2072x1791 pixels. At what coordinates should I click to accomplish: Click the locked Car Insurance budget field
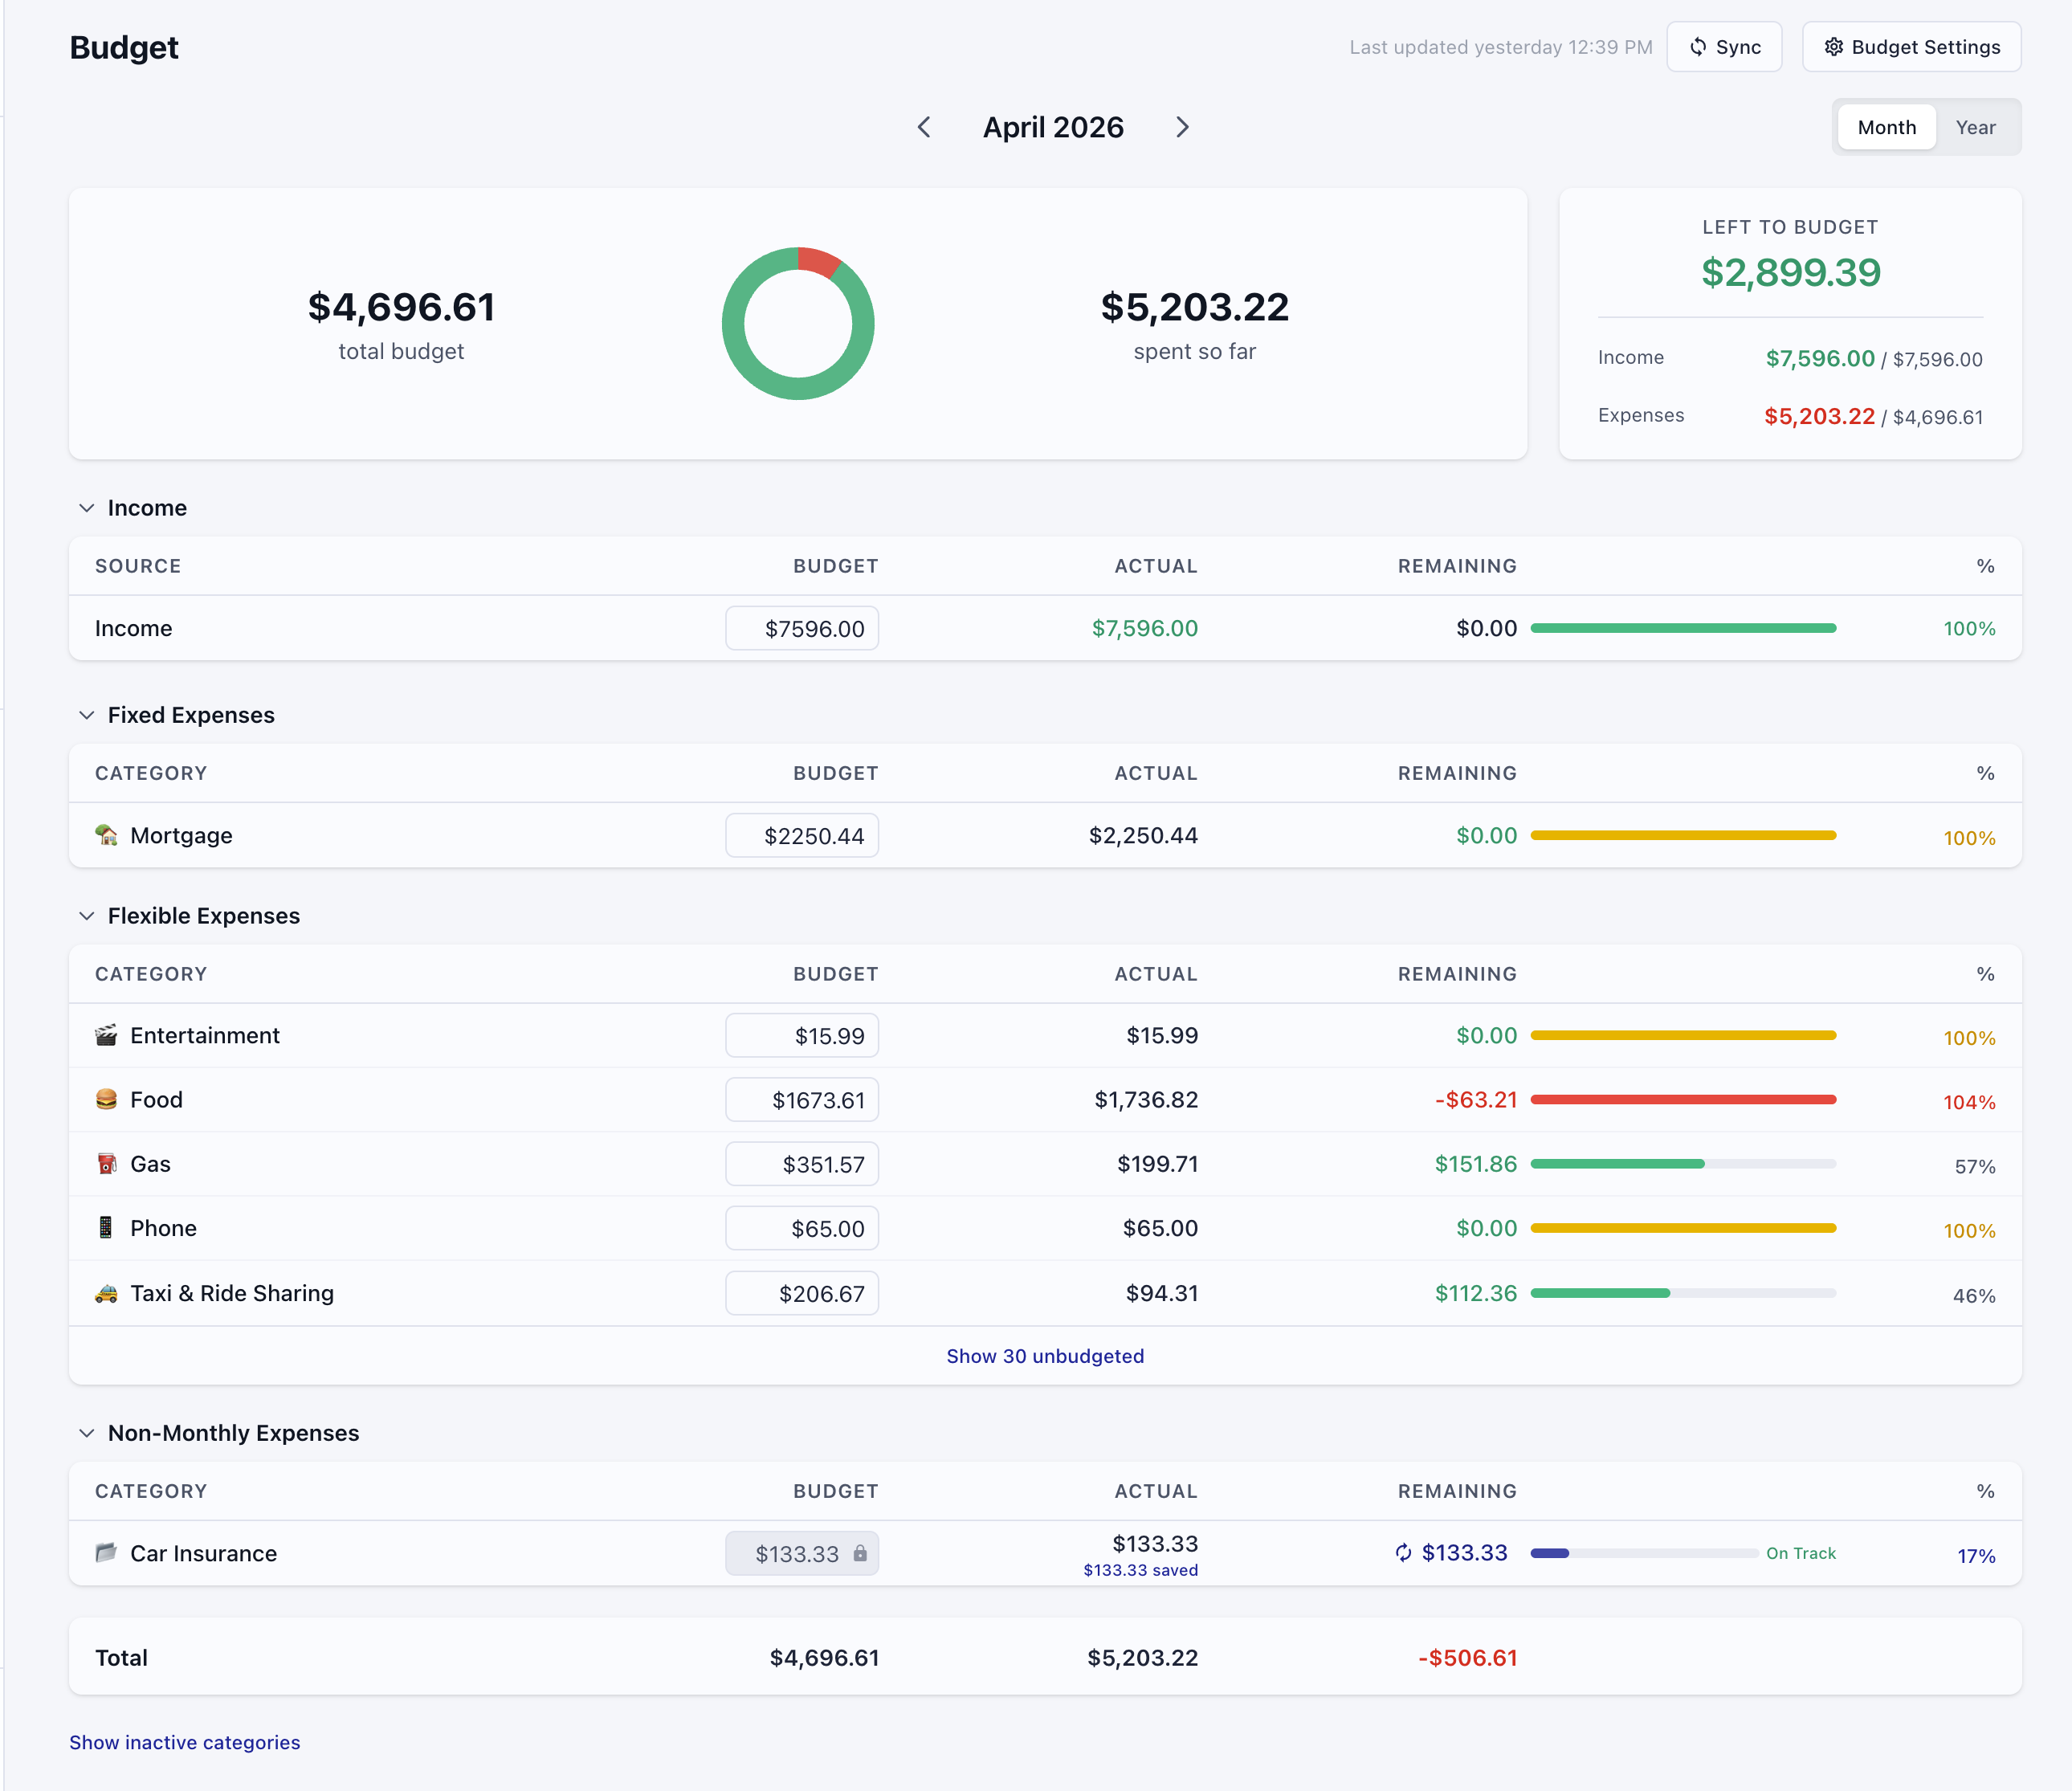click(802, 1553)
